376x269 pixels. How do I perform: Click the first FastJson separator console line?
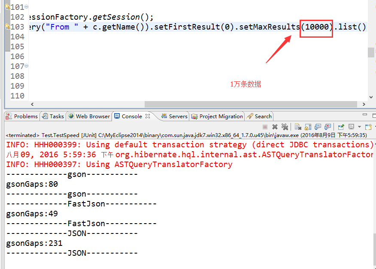[x=81, y=203]
